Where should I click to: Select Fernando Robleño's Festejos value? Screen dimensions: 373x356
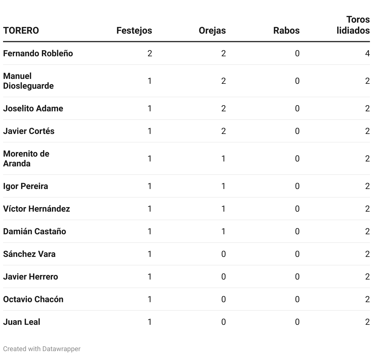(x=150, y=54)
